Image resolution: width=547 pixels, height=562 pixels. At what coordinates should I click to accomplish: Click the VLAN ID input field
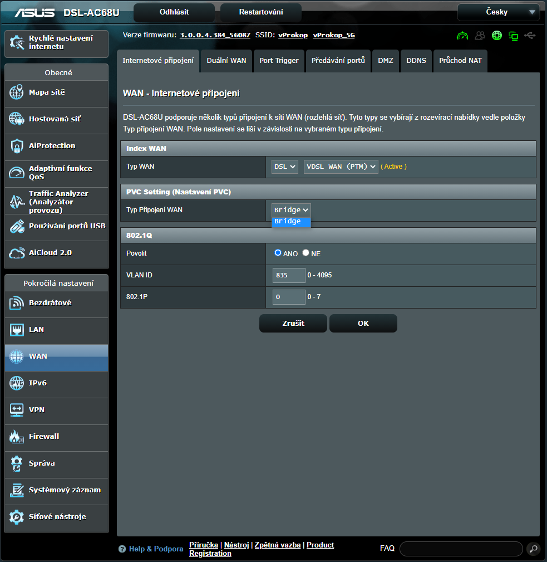click(289, 275)
